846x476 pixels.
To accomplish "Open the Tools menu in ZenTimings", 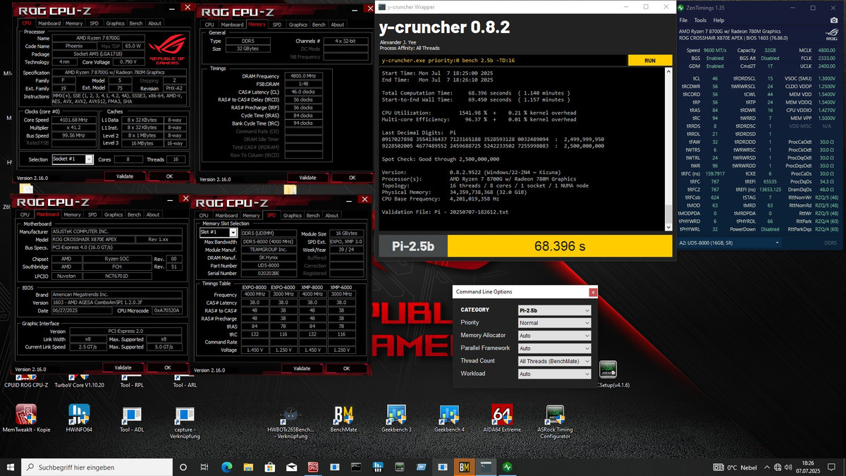I will coord(699,20).
